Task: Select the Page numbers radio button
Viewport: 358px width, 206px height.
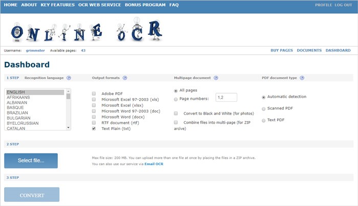Action: point(176,99)
